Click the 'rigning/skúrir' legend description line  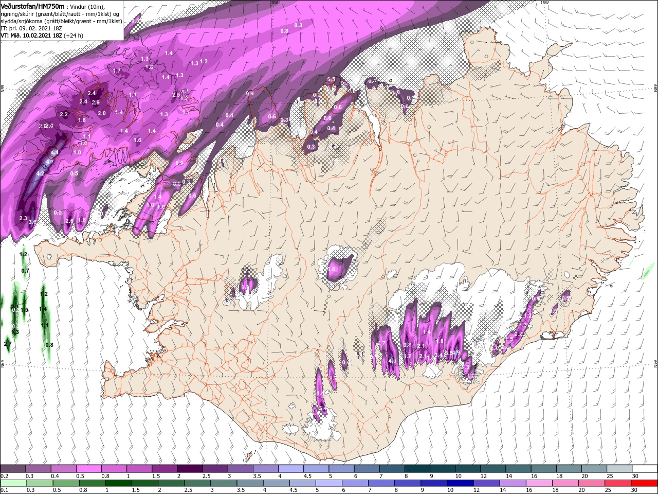point(60,14)
